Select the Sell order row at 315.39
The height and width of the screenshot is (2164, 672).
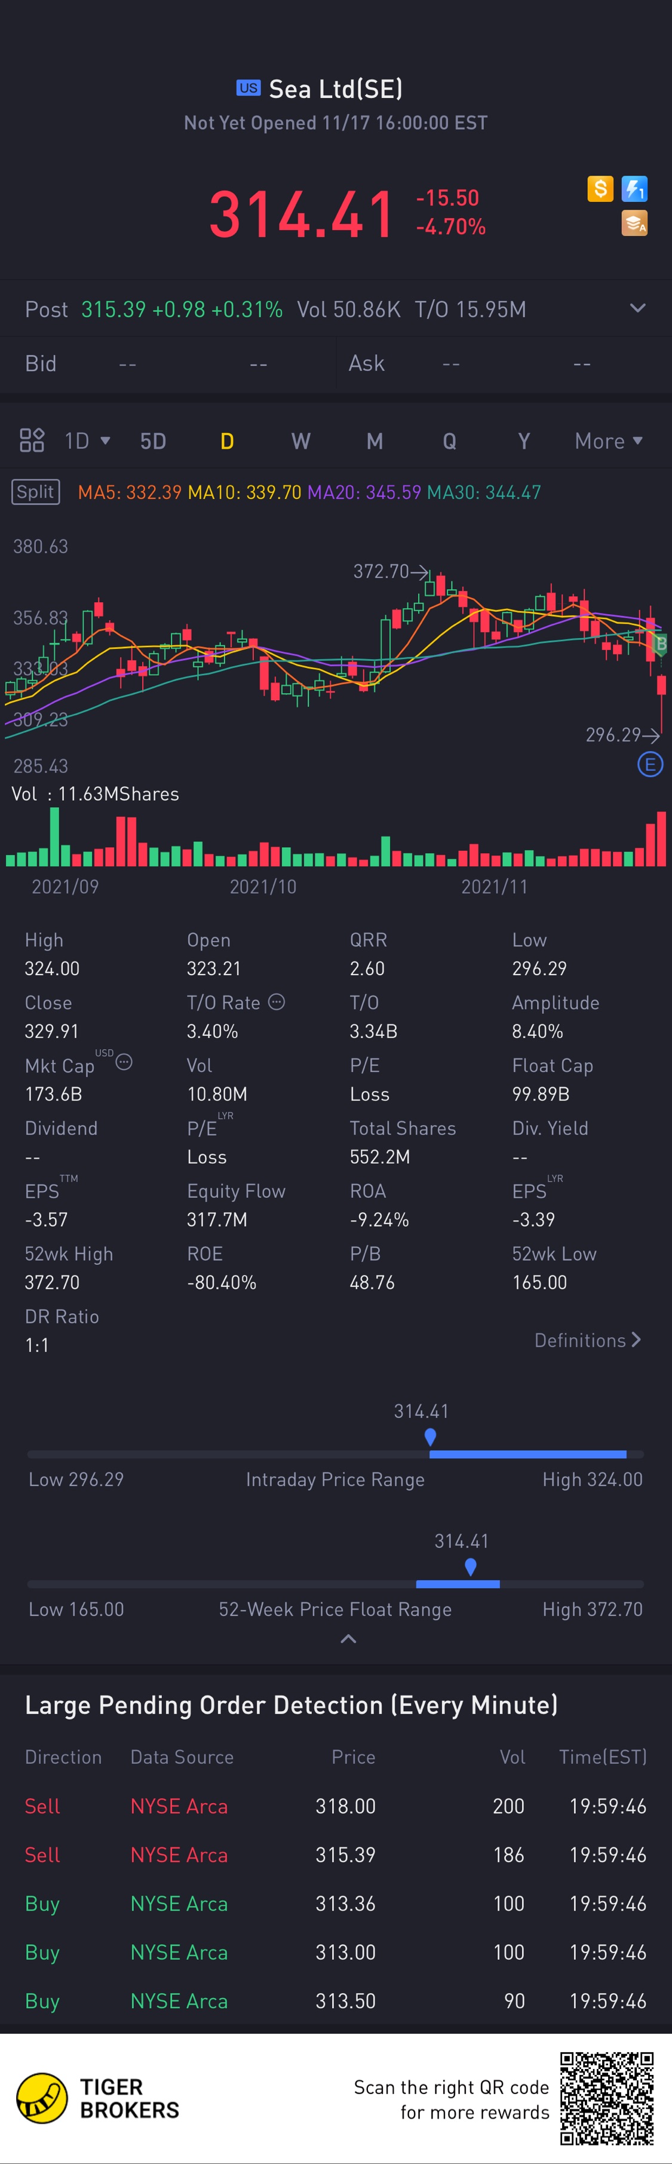[x=336, y=1855]
